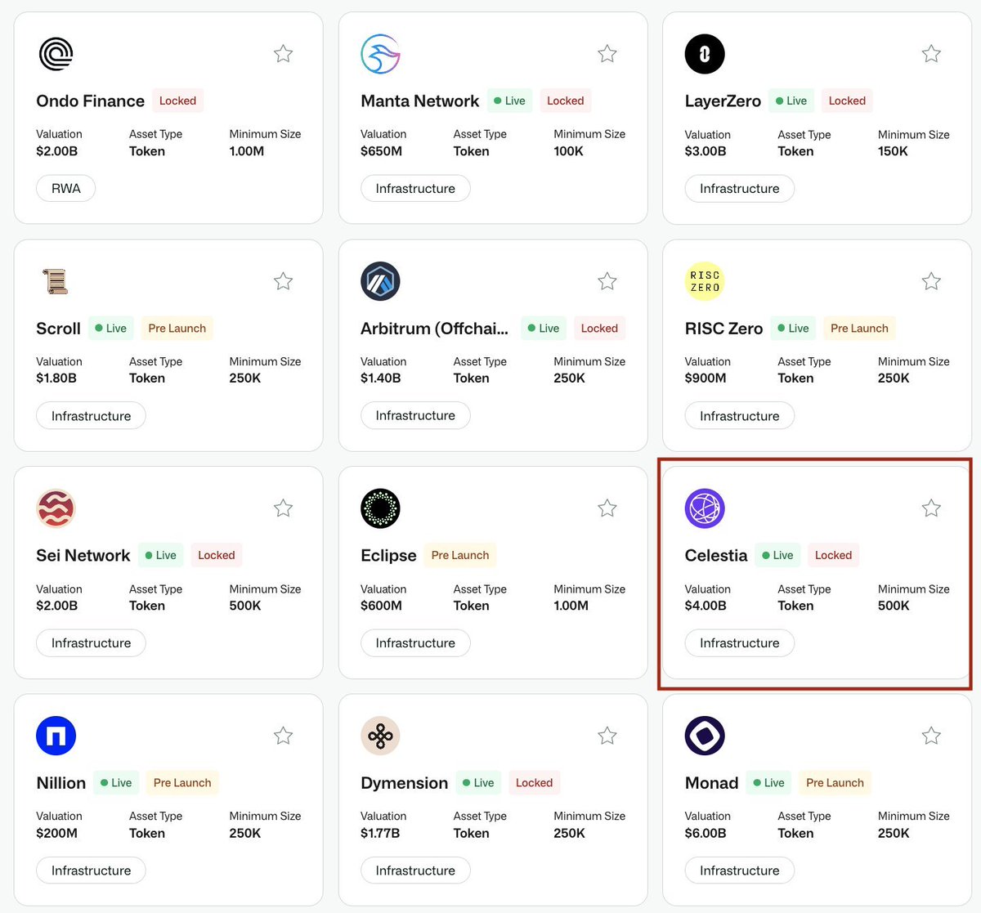The image size is (981, 913).
Task: Click the Live badge on Manta Network
Action: [509, 101]
